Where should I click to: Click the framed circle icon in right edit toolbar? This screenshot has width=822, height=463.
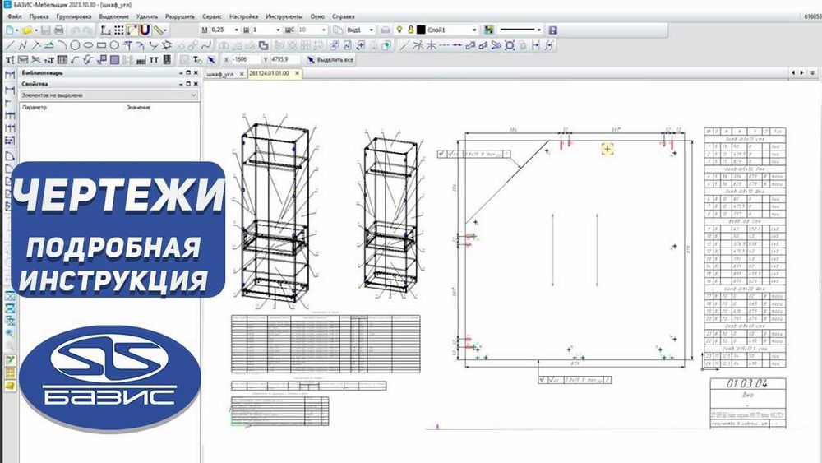[x=510, y=45]
